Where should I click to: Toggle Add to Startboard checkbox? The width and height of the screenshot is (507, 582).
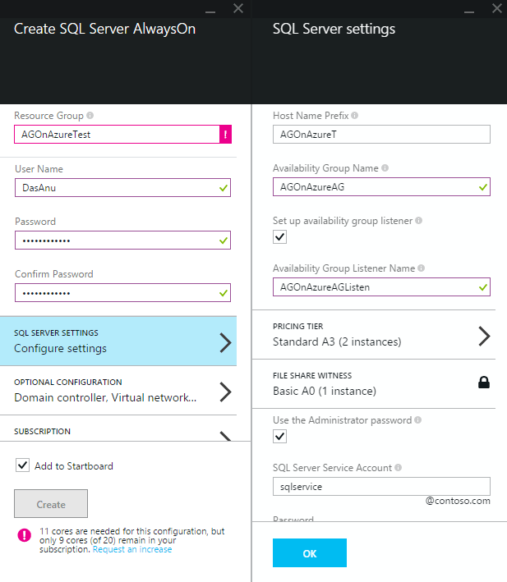coord(22,465)
